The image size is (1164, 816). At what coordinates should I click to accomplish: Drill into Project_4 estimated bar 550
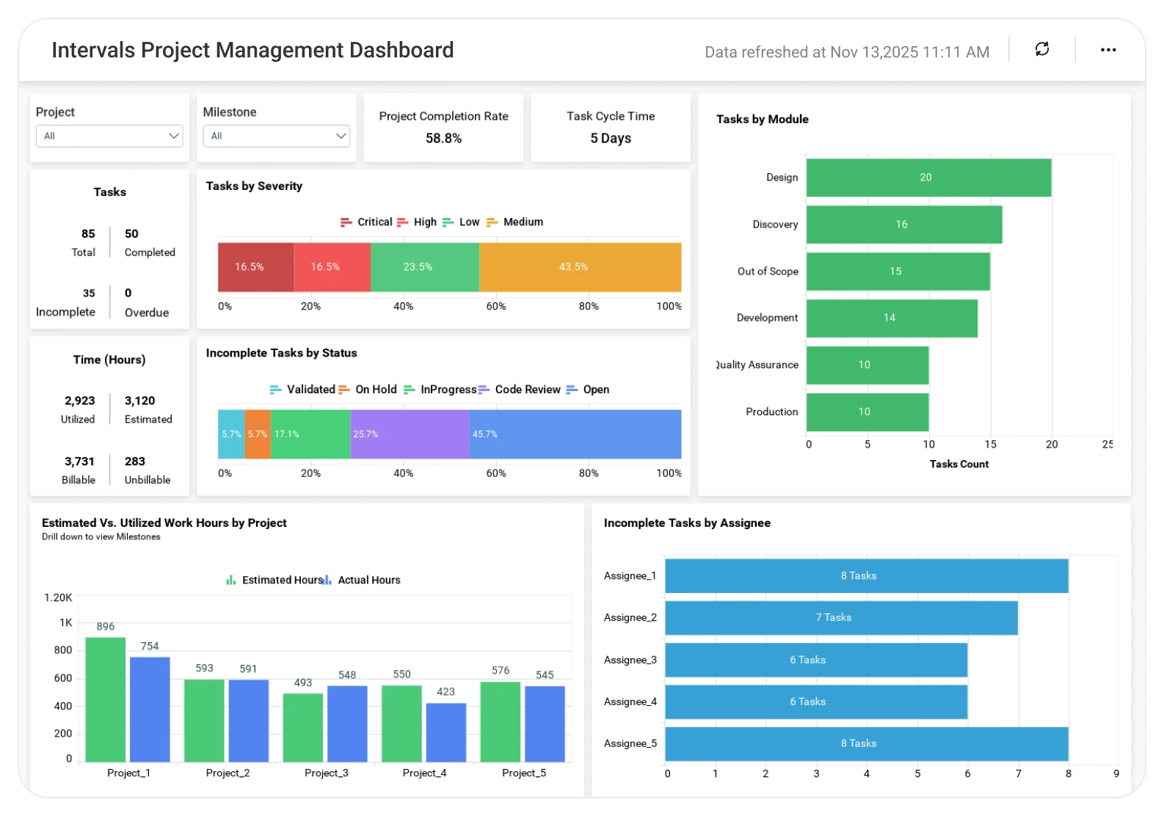pos(401,724)
